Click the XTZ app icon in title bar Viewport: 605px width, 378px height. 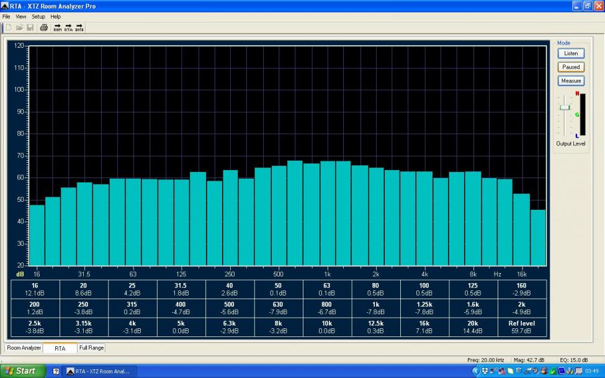[4, 6]
